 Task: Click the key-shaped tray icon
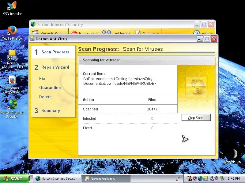point(189,178)
